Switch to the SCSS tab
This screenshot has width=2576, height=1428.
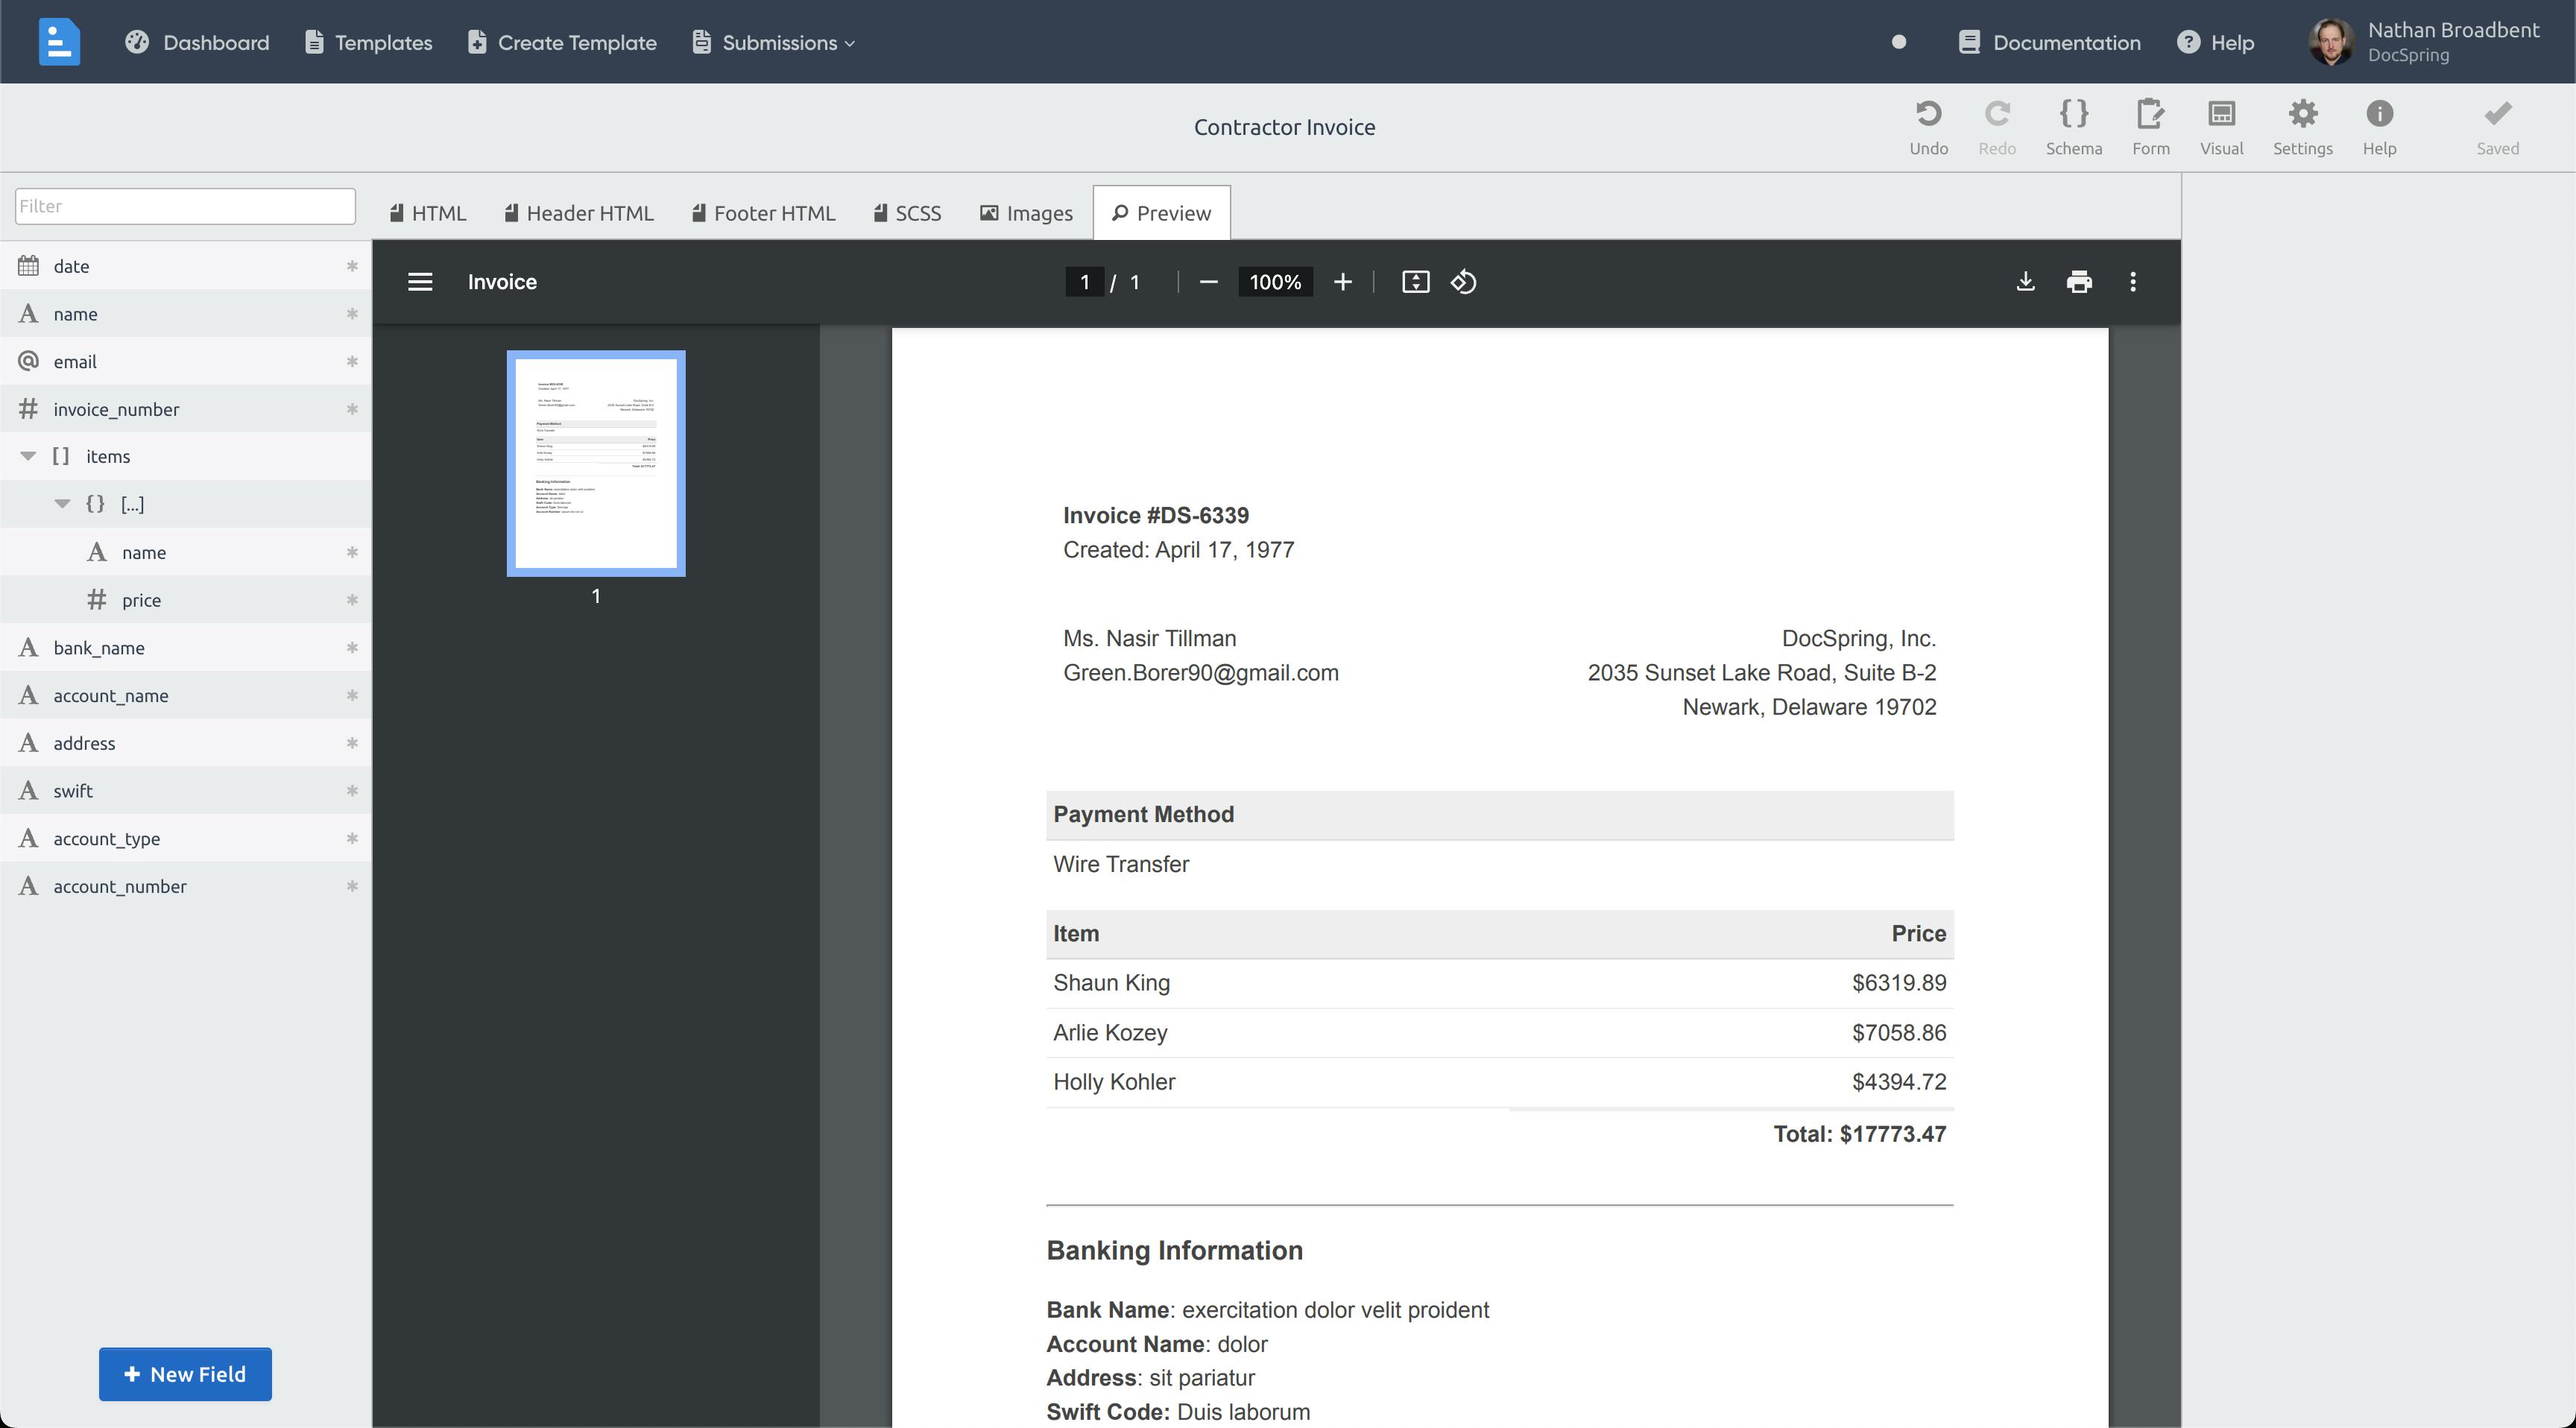coord(908,213)
